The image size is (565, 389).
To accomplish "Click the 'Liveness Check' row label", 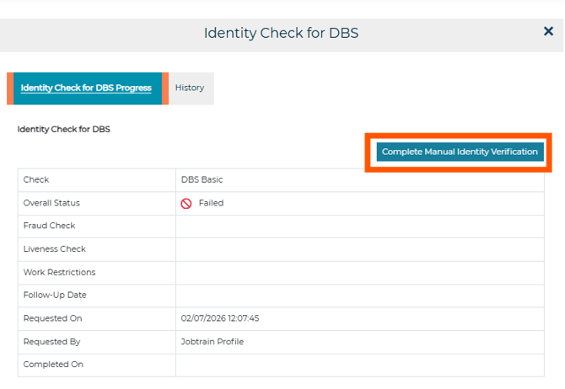I will [x=55, y=249].
